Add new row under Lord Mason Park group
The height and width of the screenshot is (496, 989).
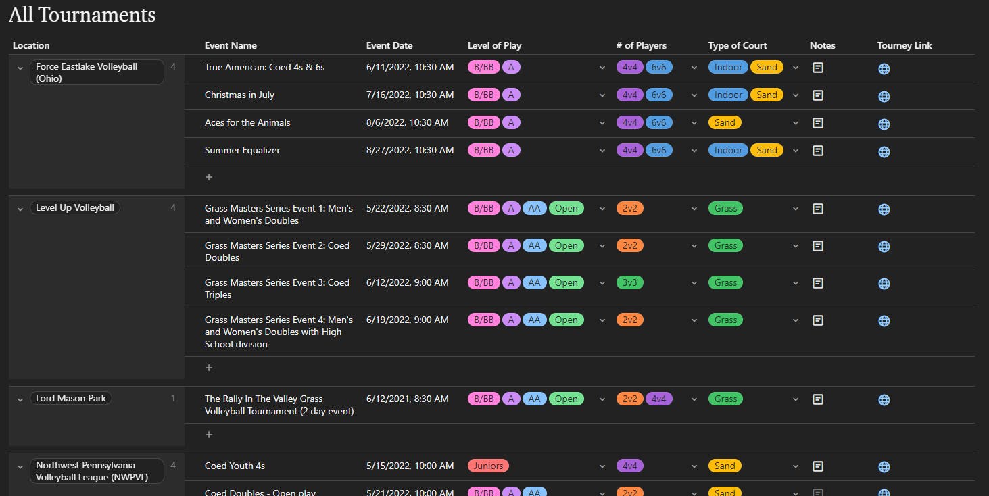coord(209,435)
